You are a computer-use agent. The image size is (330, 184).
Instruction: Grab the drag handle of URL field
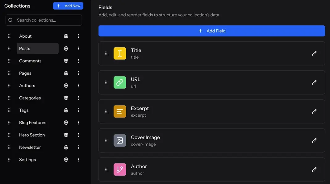point(106,82)
